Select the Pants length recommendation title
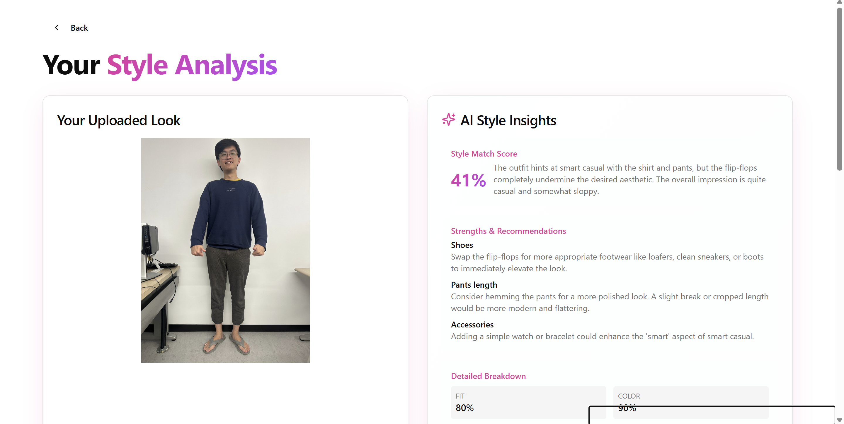 click(x=474, y=285)
